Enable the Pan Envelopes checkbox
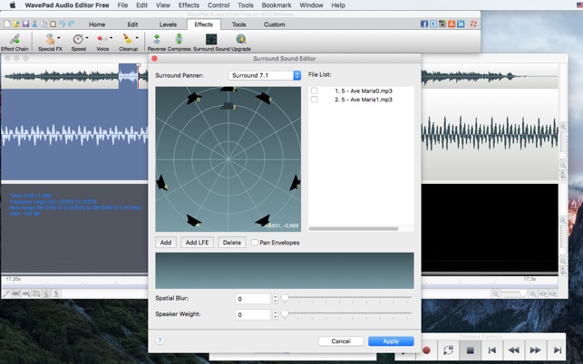 (255, 243)
